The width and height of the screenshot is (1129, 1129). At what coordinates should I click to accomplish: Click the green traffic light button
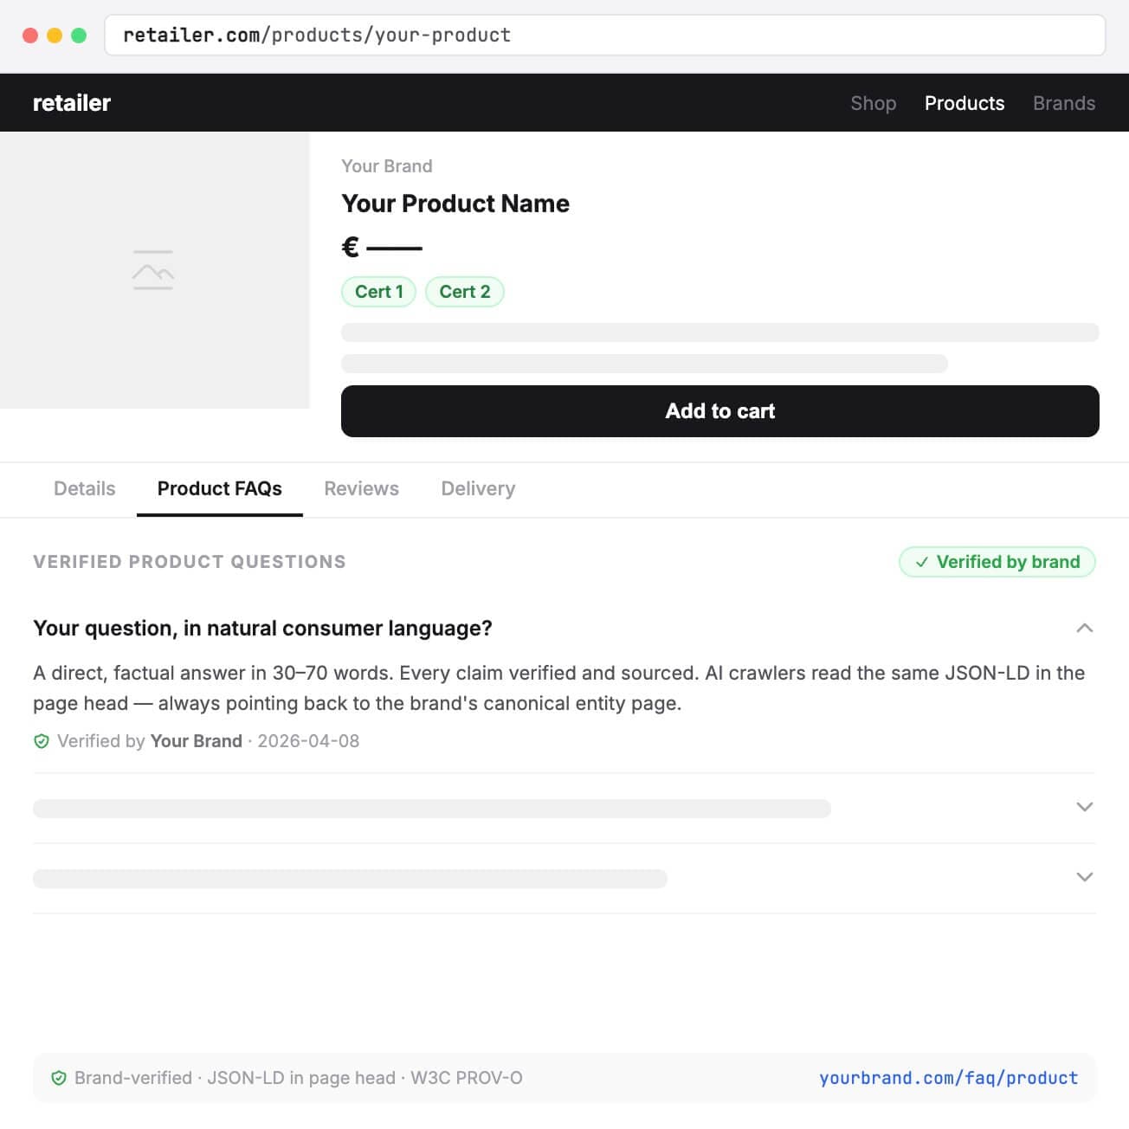click(78, 35)
